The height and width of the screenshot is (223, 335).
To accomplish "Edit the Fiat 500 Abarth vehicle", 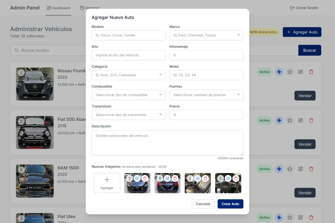I will (300, 120).
